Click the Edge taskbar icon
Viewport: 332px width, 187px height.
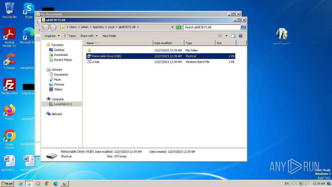(56, 184)
